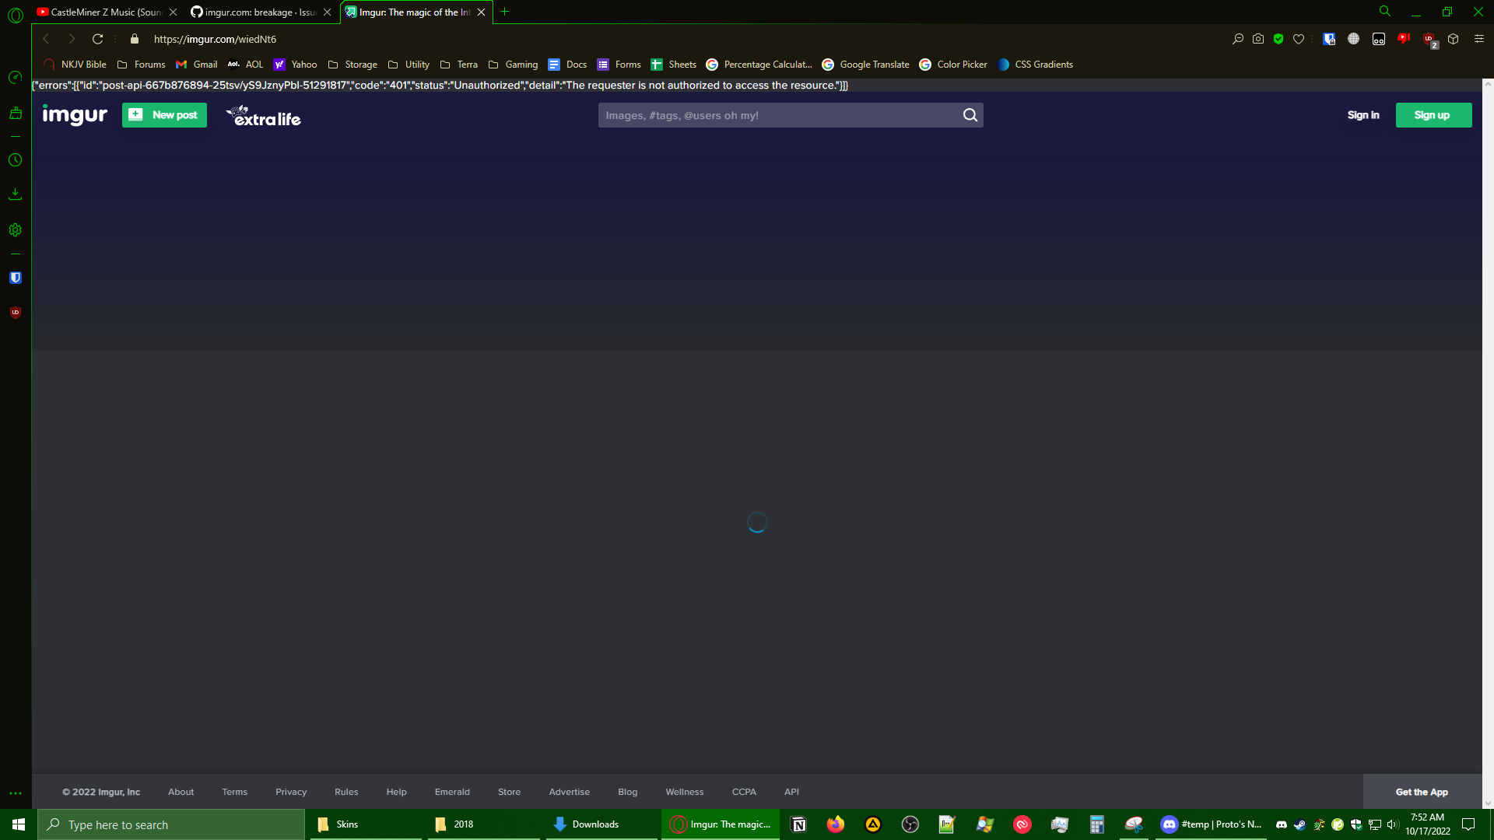Open the uBlock Origin extension popup
This screenshot has height=840, width=1494.
(x=1429, y=39)
